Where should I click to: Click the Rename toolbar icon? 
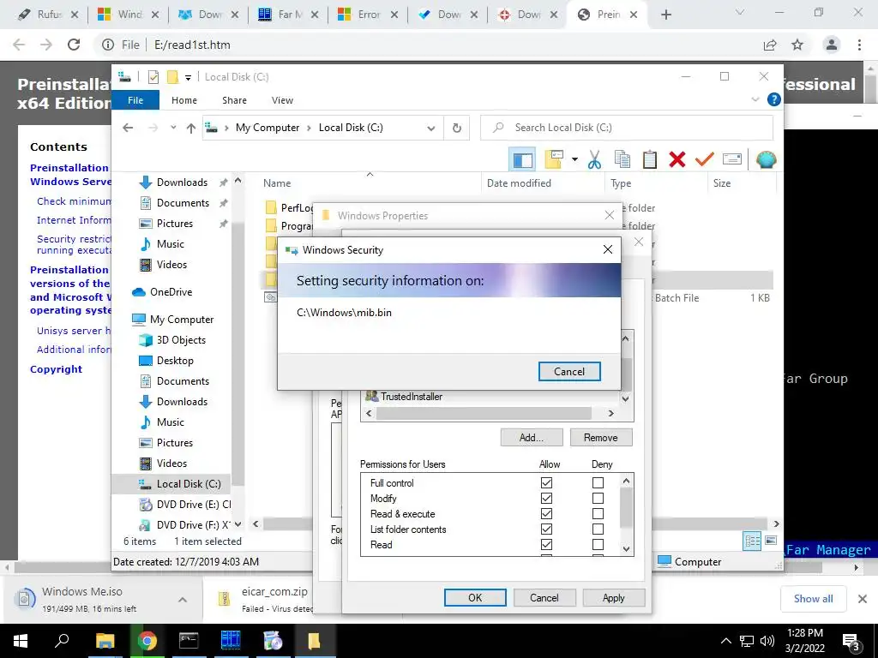(732, 160)
